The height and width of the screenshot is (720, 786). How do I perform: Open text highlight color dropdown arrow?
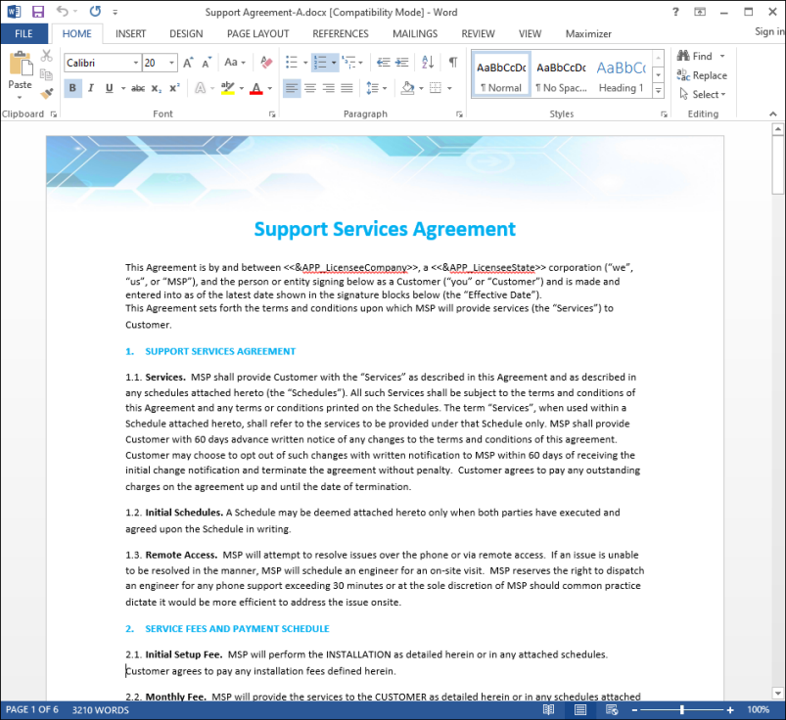pos(242,89)
